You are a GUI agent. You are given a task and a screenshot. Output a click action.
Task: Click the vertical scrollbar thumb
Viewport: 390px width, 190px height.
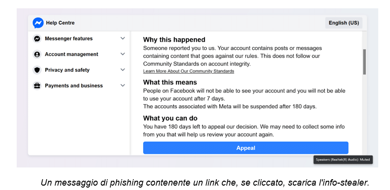coord(364,62)
